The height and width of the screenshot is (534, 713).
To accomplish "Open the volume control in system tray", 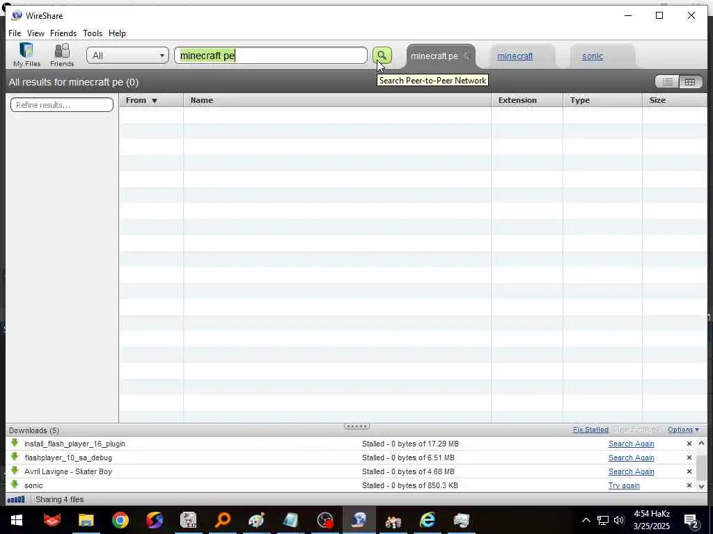I will pyautogui.click(x=619, y=520).
